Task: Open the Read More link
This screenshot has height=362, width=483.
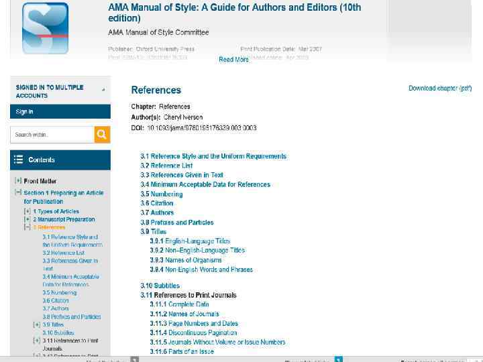Action: 234,60
